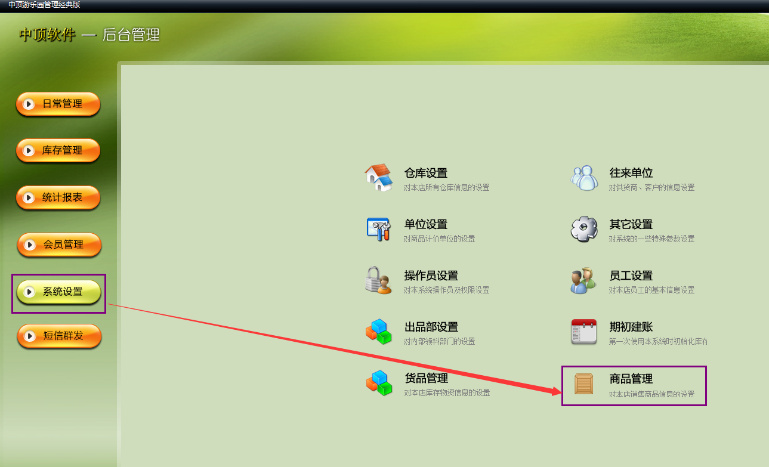Image resolution: width=769 pixels, height=467 pixels.
Task: Open the 员工设置 staff icon
Action: (x=584, y=280)
